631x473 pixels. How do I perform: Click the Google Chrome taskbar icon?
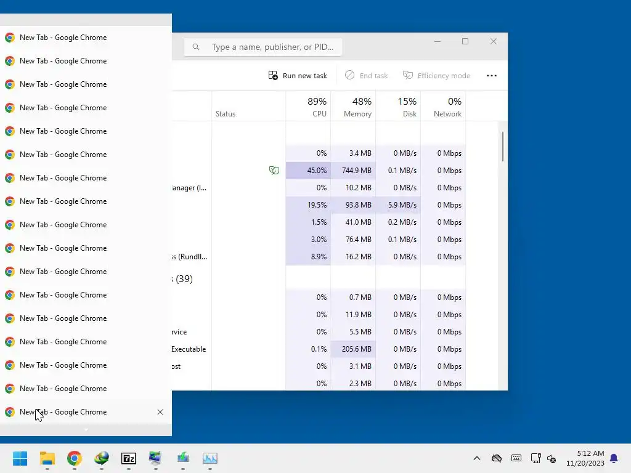(x=75, y=458)
